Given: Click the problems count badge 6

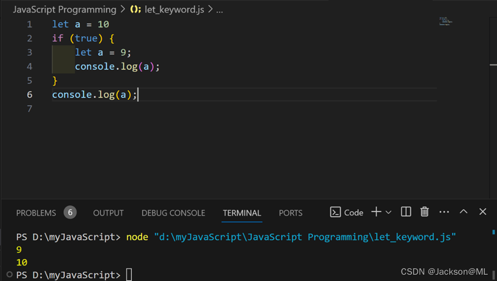Looking at the screenshot, I should [x=70, y=213].
